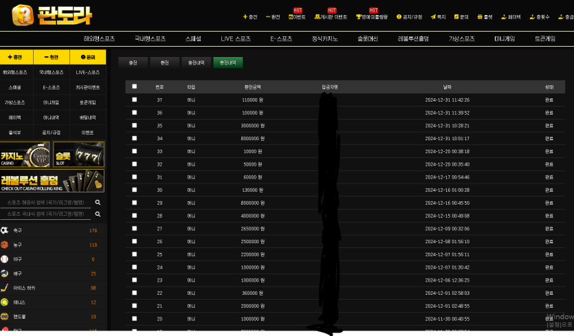Click the 슬롯 777 slot banner
The image size is (574, 336).
coord(79,155)
